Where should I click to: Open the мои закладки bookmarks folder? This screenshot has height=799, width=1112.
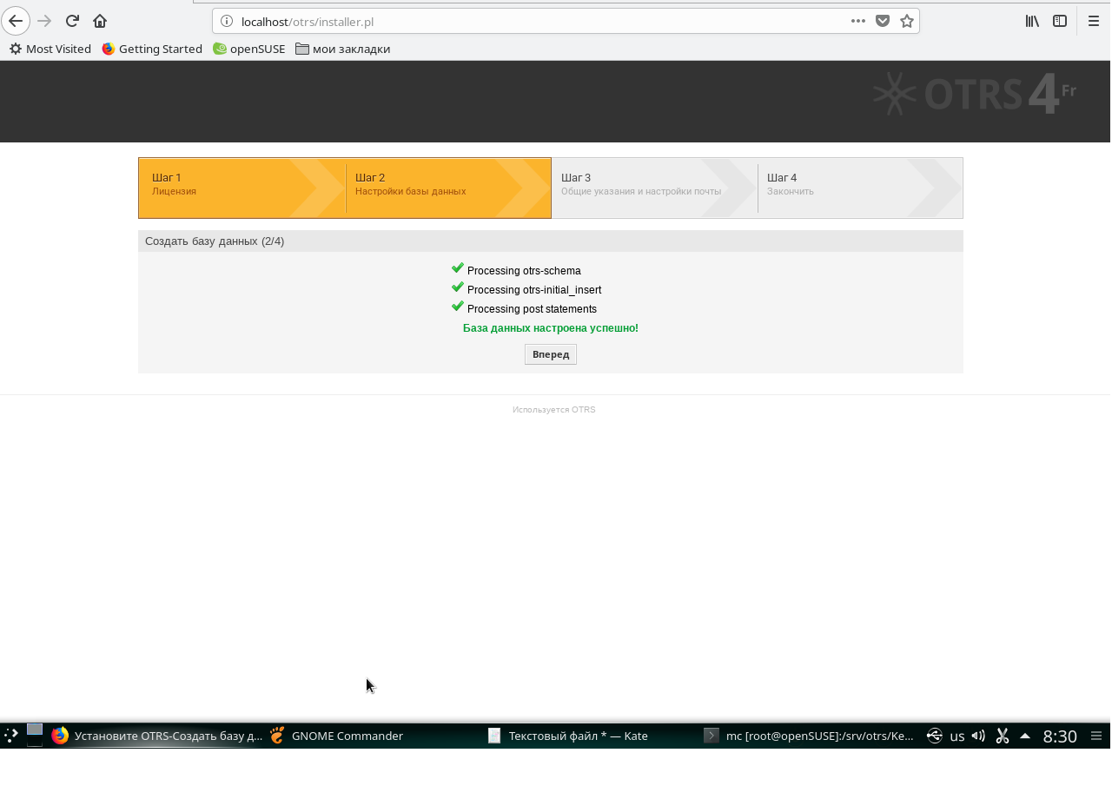coord(343,49)
